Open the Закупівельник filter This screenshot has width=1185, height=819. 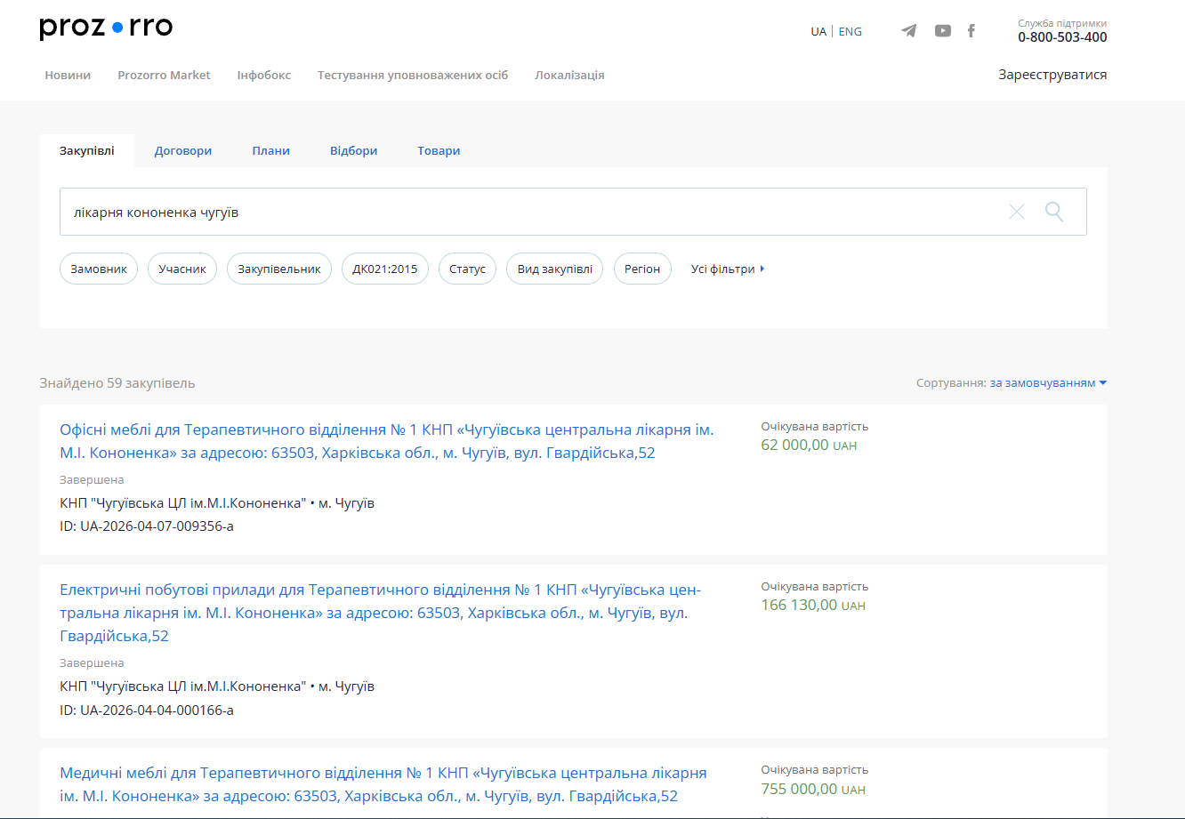click(x=279, y=269)
